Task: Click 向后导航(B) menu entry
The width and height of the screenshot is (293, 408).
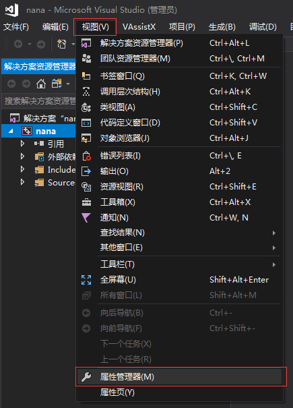Action: pos(179,313)
